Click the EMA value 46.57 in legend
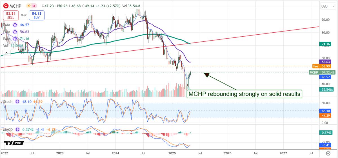This screenshot has width=338, height=158. [x=25, y=25]
